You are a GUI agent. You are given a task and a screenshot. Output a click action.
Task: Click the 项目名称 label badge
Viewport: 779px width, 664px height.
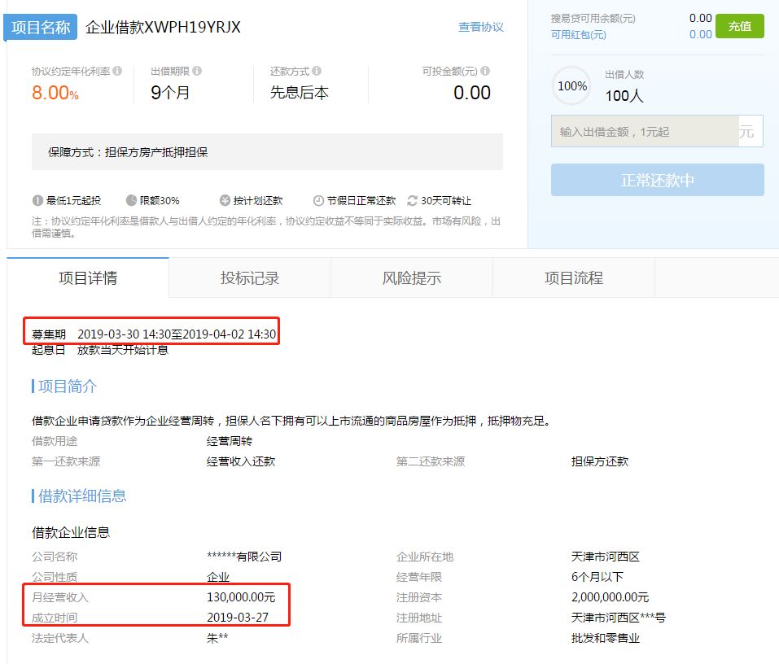pyautogui.click(x=40, y=27)
